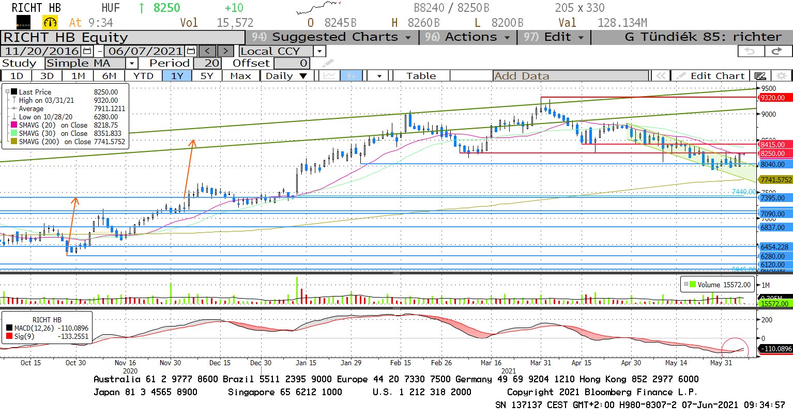Step the date range forward with right arrow

pyautogui.click(x=225, y=51)
